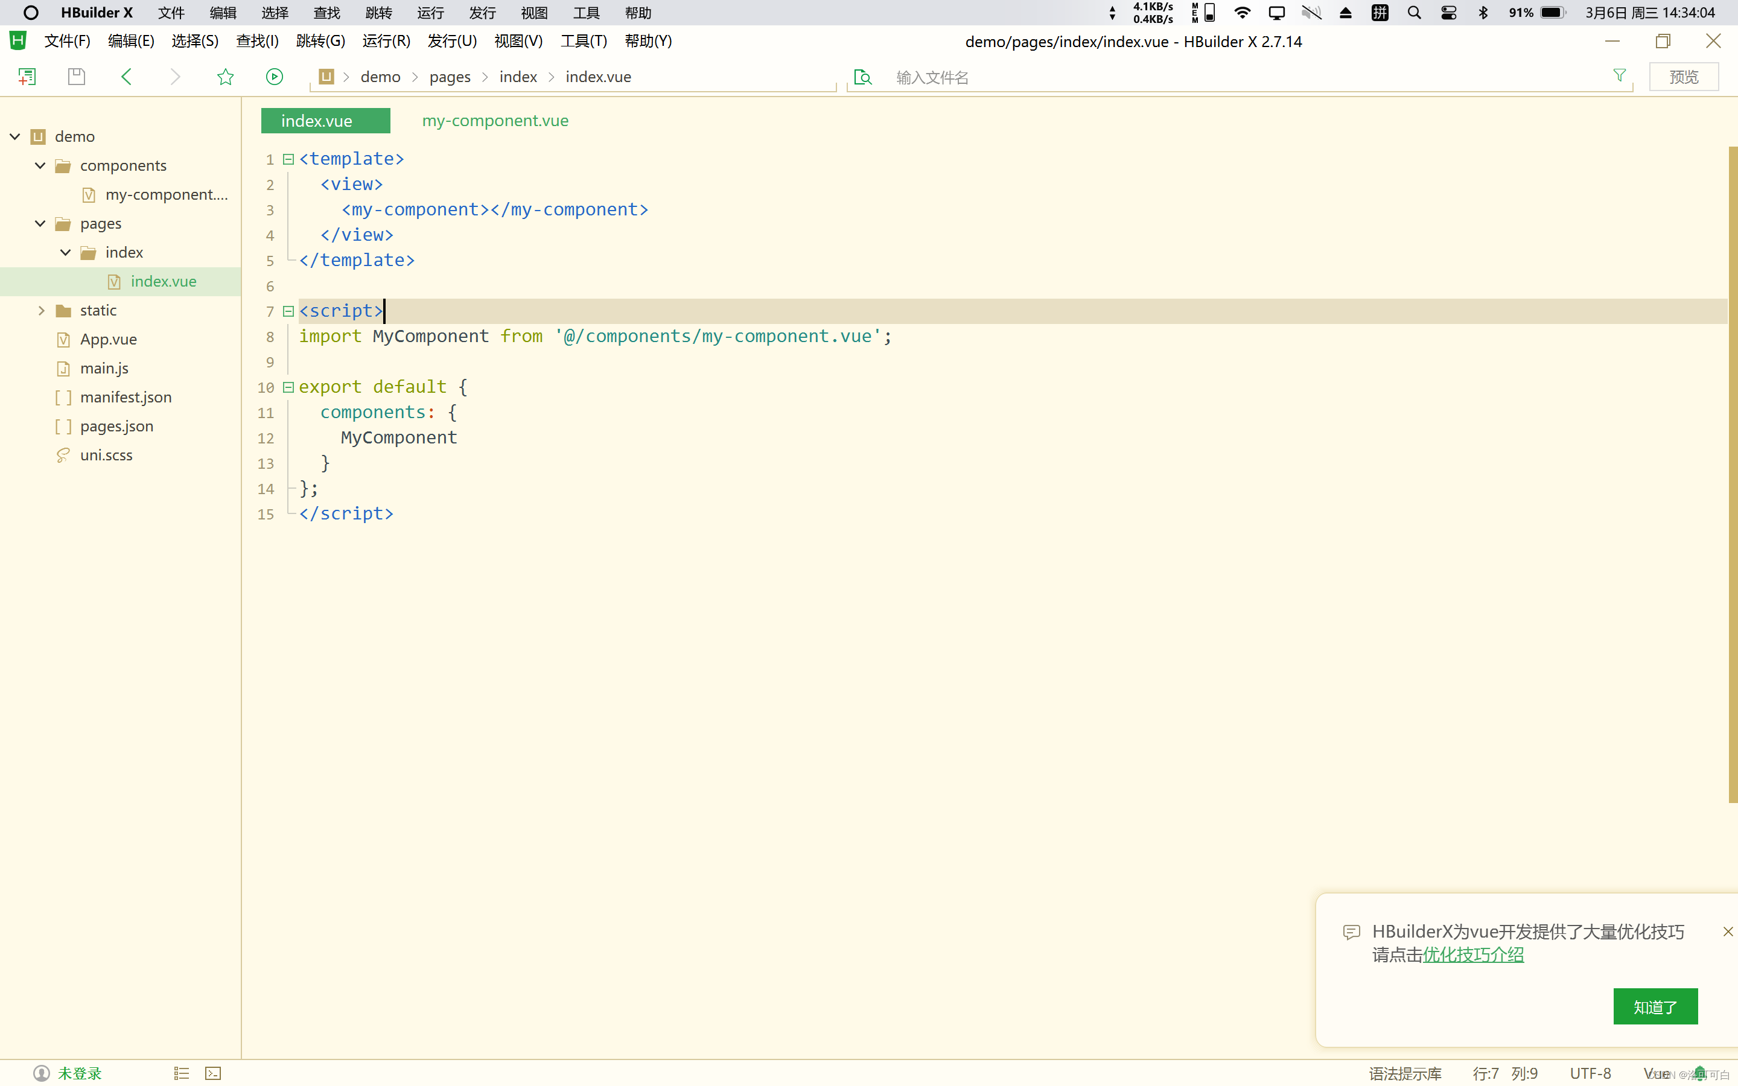This screenshot has width=1738, height=1086.
Task: Click the save file toolbar icon
Action: [76, 77]
